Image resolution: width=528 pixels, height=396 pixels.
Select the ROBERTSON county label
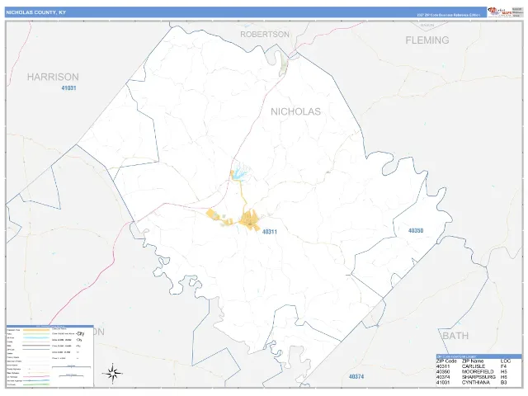coord(265,35)
